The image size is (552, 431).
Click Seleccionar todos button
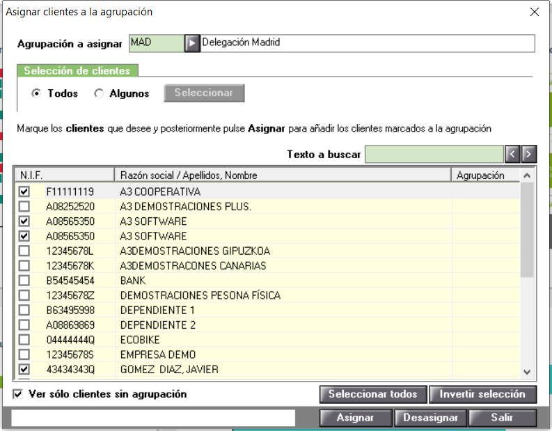(x=373, y=394)
